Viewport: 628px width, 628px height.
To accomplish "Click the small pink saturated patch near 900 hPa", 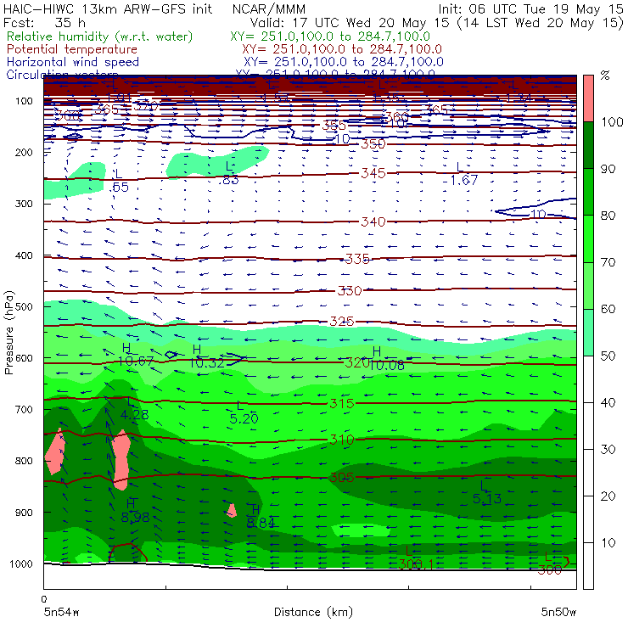I will click(x=232, y=510).
